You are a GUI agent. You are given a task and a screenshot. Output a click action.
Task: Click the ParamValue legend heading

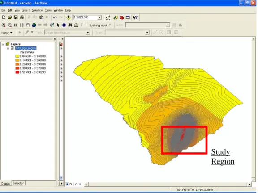click(x=27, y=52)
